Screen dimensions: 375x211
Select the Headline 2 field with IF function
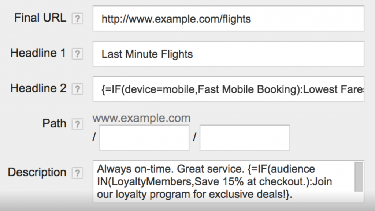click(228, 89)
